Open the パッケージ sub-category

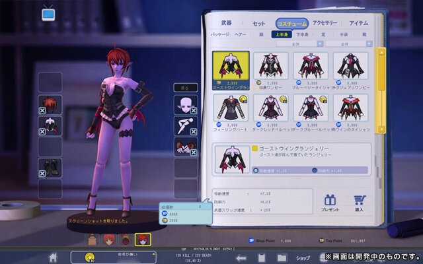pos(220,34)
